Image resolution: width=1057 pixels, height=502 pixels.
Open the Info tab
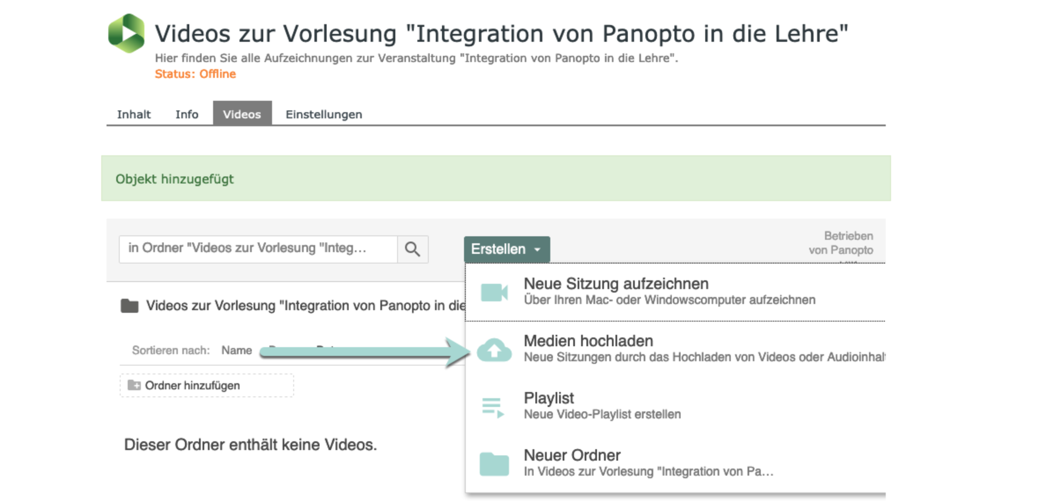click(187, 114)
